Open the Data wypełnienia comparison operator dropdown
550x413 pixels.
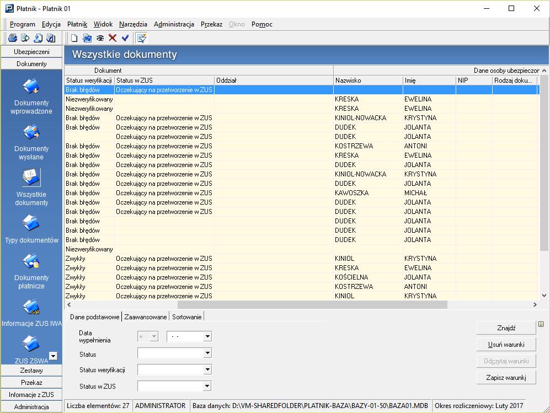point(154,336)
